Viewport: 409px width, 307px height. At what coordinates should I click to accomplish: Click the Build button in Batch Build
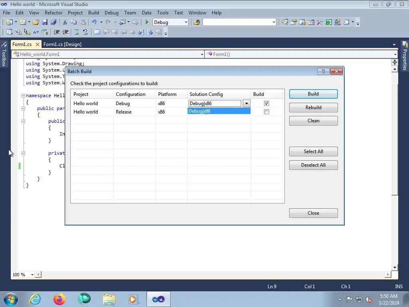(x=313, y=94)
